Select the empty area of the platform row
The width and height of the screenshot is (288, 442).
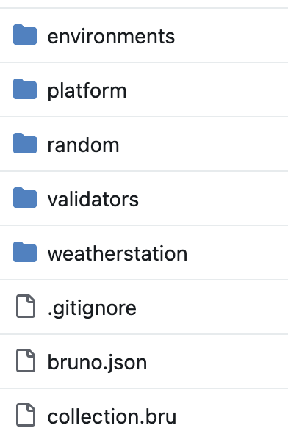click(207, 90)
